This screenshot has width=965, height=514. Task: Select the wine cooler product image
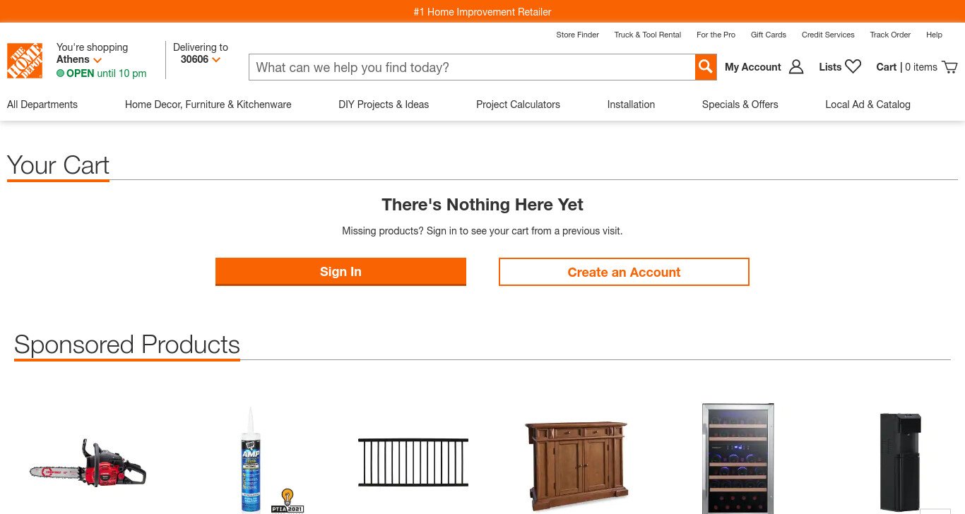pos(738,458)
